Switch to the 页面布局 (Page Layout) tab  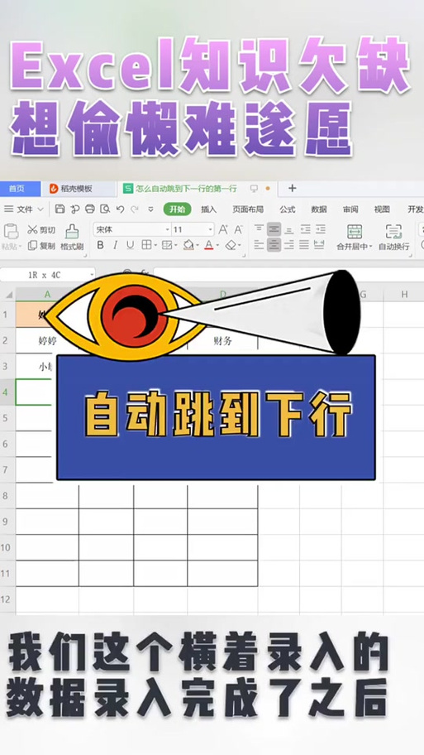coord(248,209)
